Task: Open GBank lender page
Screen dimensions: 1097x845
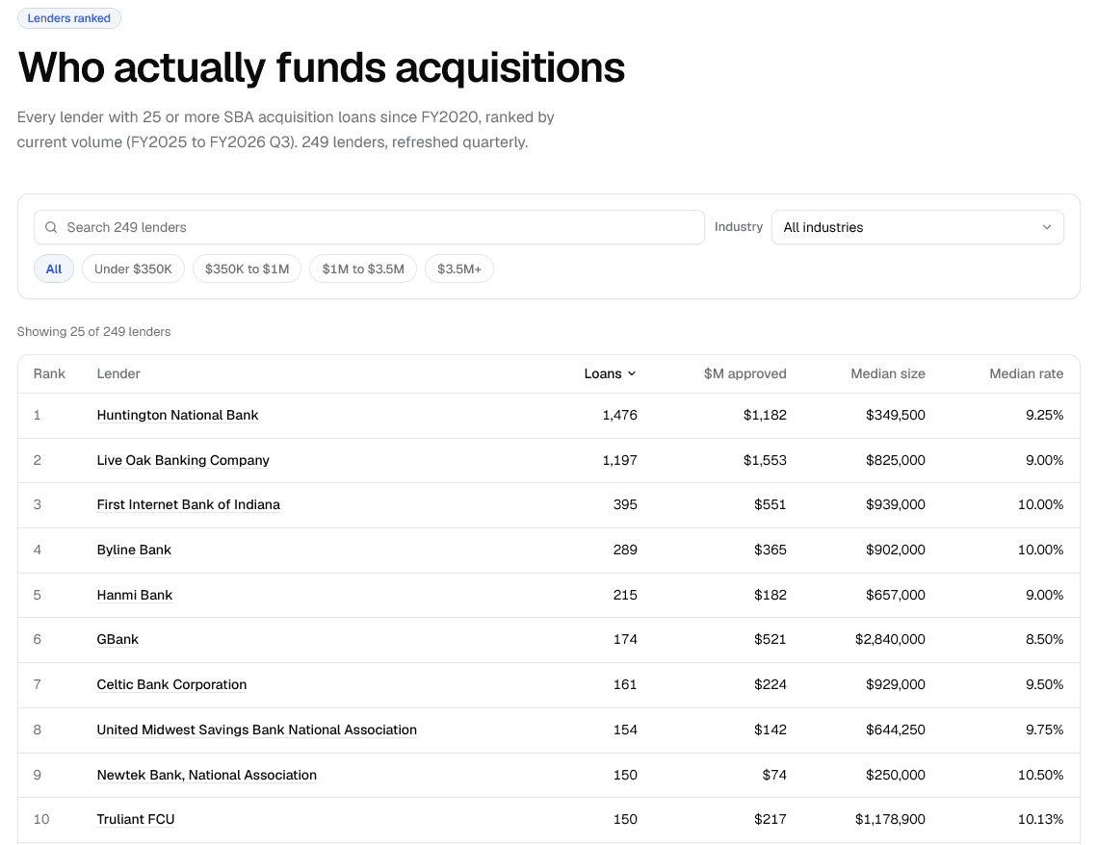Action: coord(118,639)
